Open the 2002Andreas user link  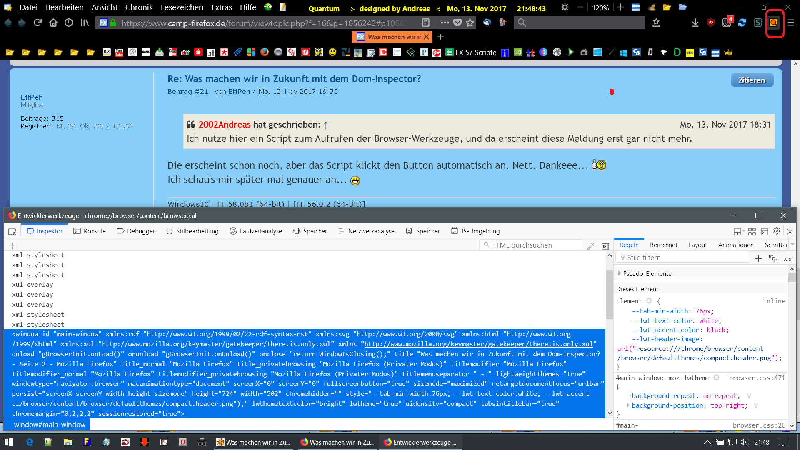(224, 125)
